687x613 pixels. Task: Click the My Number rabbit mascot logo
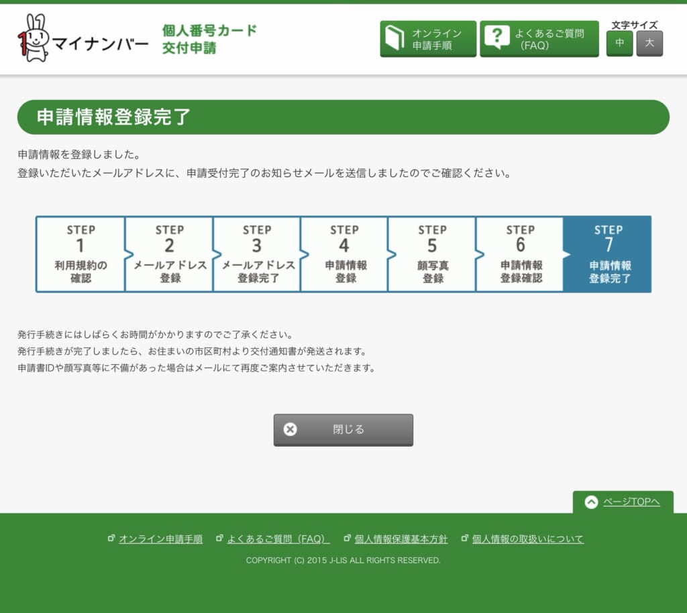click(34, 38)
